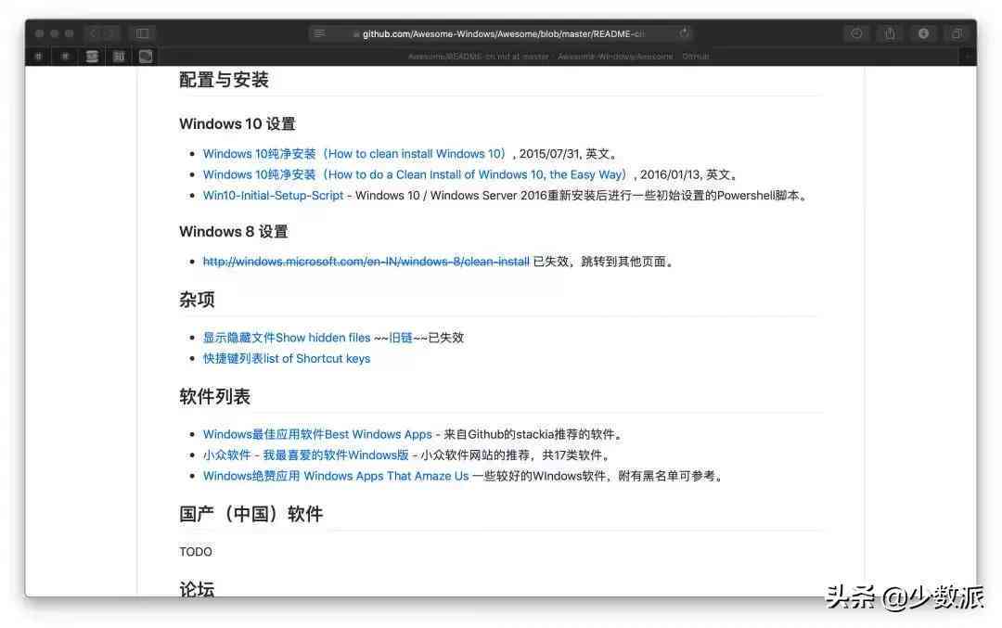1002x628 pixels.
Task: Click the github.com address bar
Action: pyautogui.click(x=502, y=33)
